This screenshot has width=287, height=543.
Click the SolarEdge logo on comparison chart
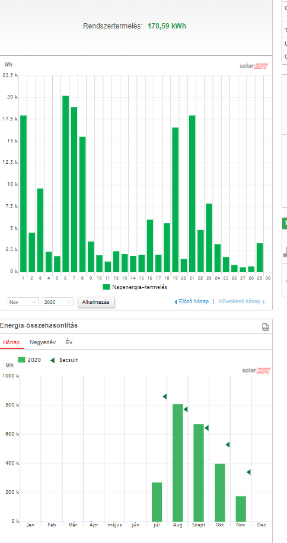point(256,370)
